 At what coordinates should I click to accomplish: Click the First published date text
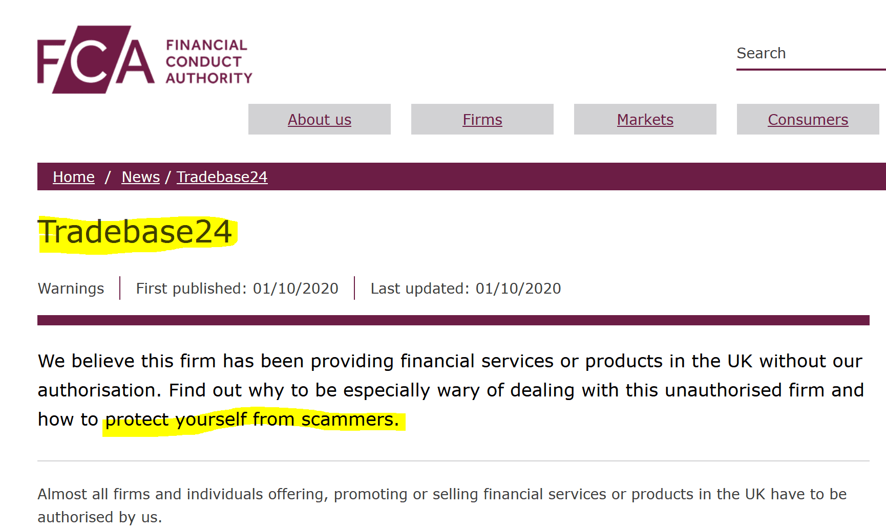coord(236,288)
